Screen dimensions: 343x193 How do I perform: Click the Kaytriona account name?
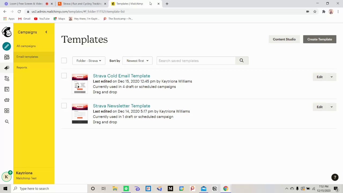[x=24, y=173]
